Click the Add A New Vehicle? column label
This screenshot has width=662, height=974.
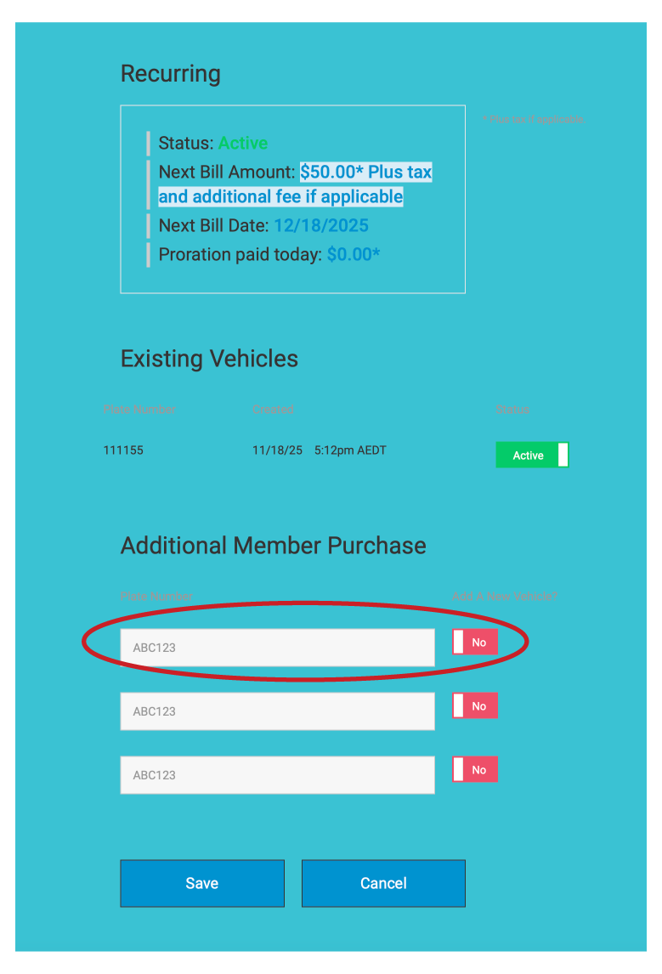(x=505, y=597)
